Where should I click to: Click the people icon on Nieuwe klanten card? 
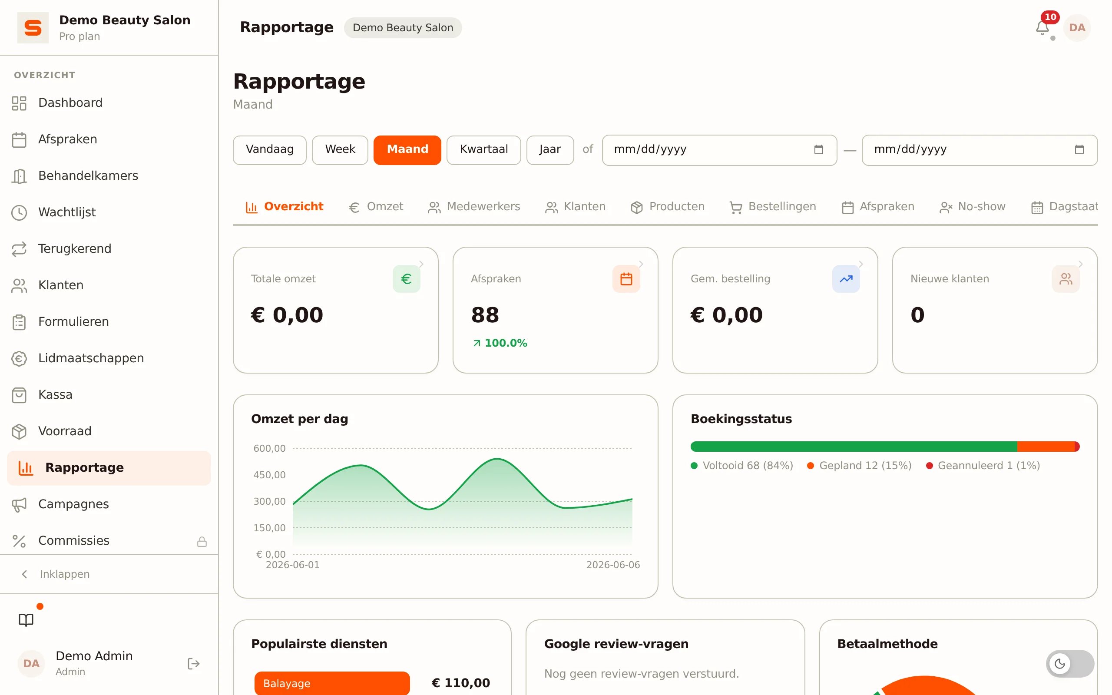[1066, 278]
